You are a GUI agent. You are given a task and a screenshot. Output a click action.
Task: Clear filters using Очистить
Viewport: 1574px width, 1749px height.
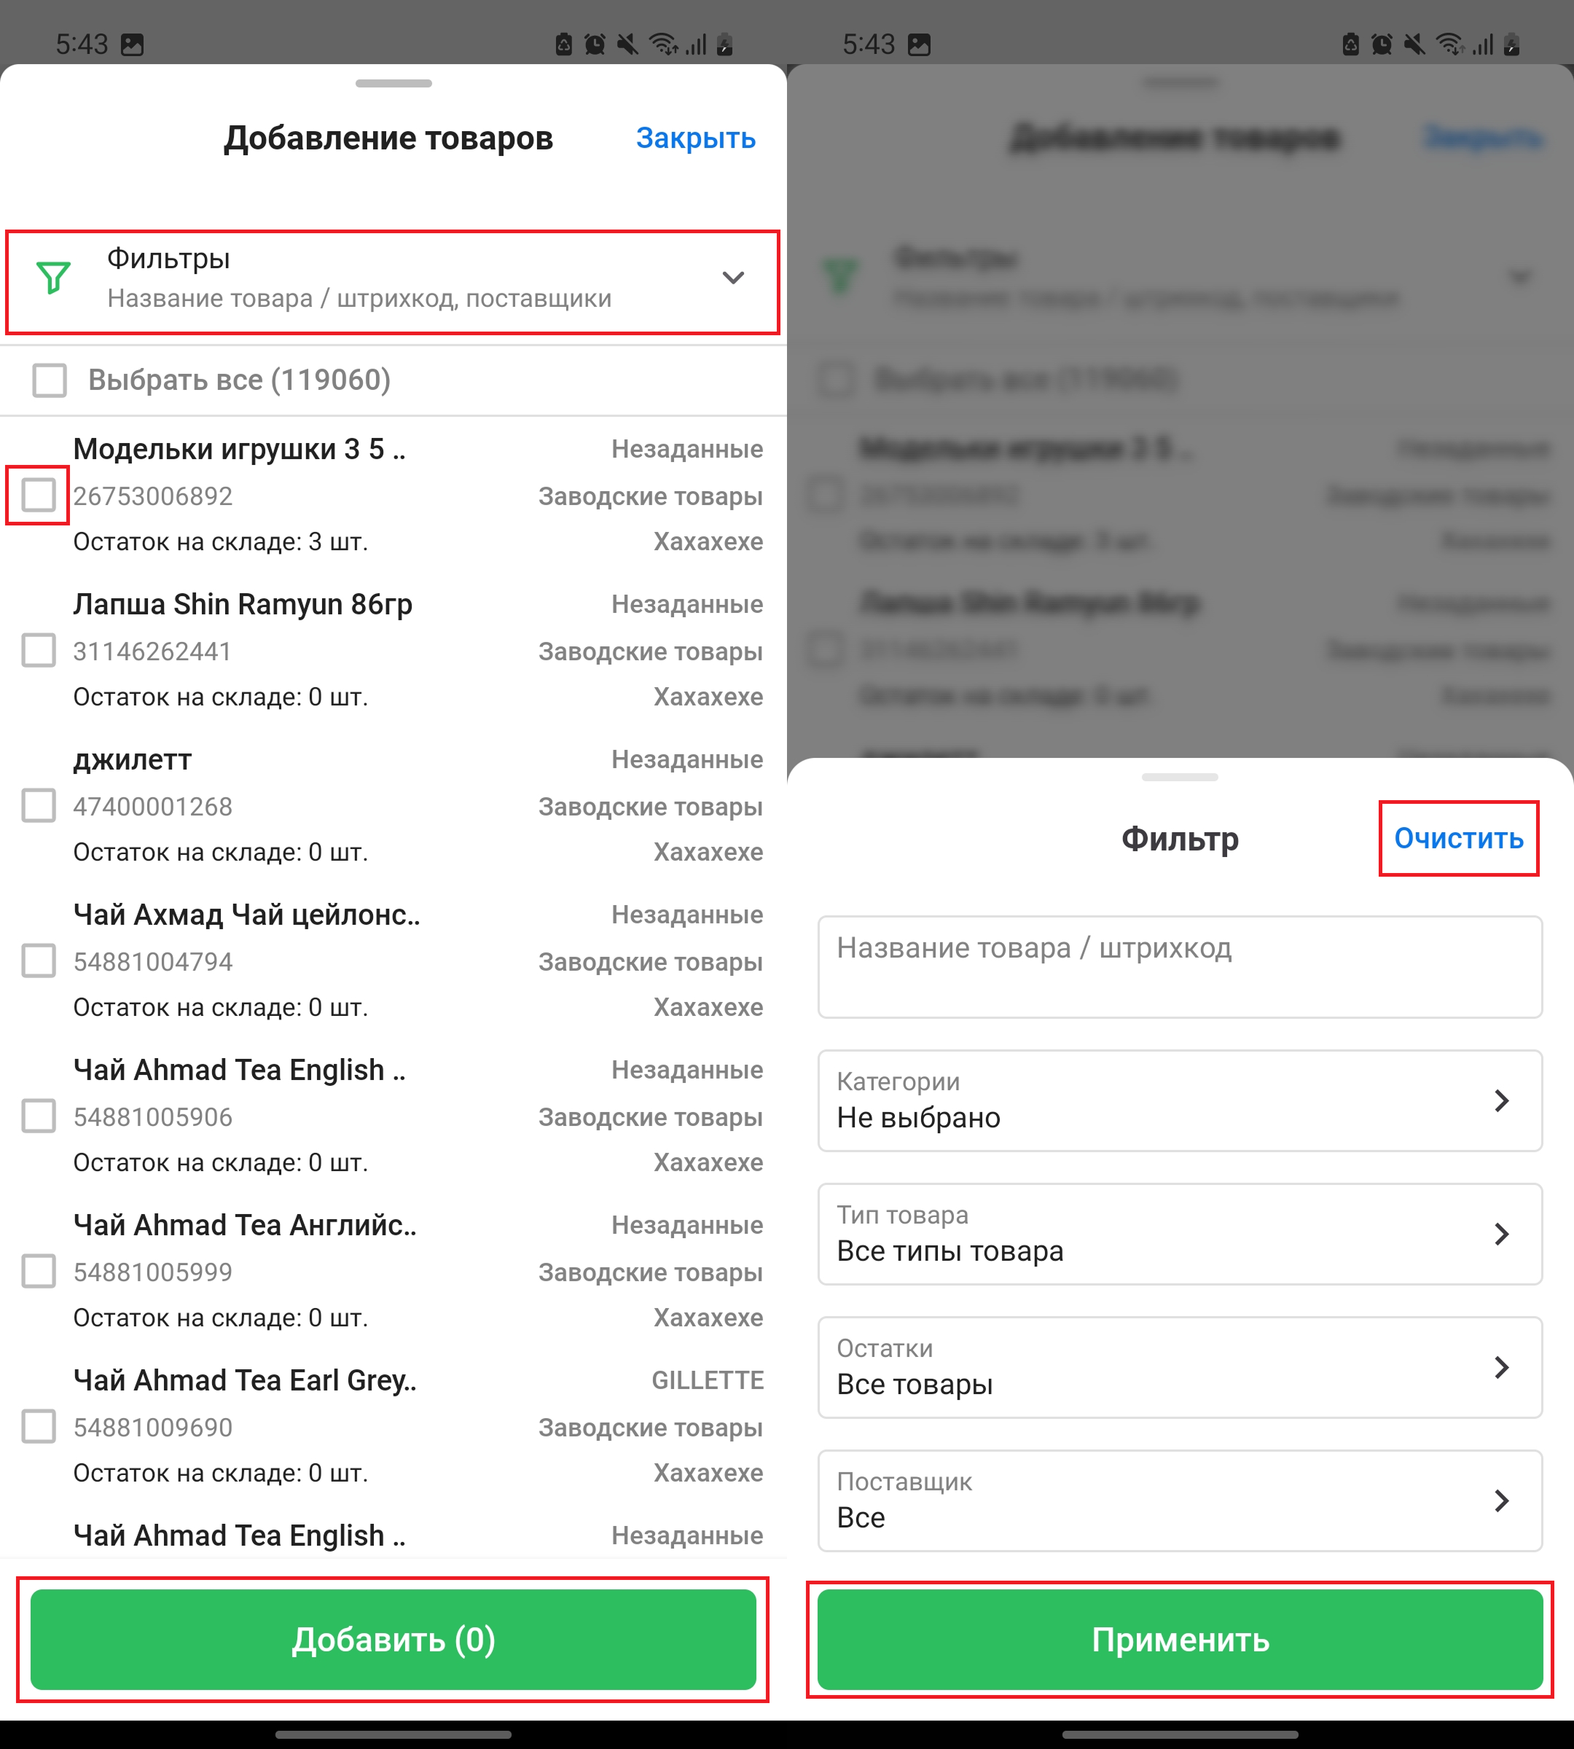pos(1458,838)
